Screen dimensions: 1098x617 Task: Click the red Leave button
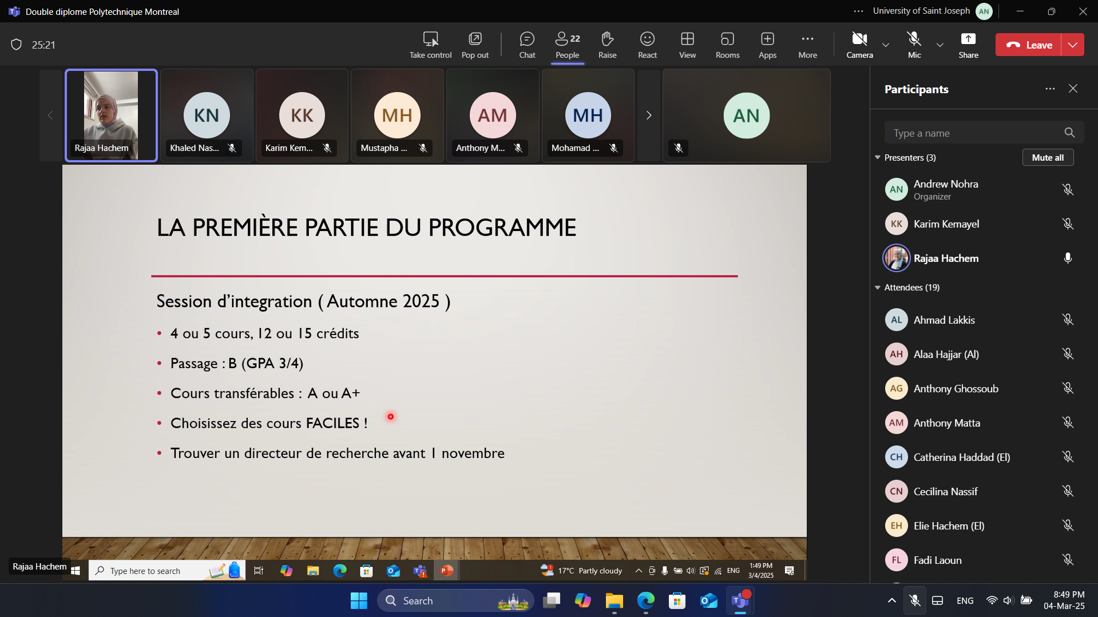1029,45
